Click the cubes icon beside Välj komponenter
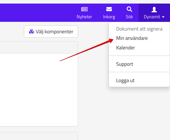This screenshot has height=140, width=170. click(32, 32)
